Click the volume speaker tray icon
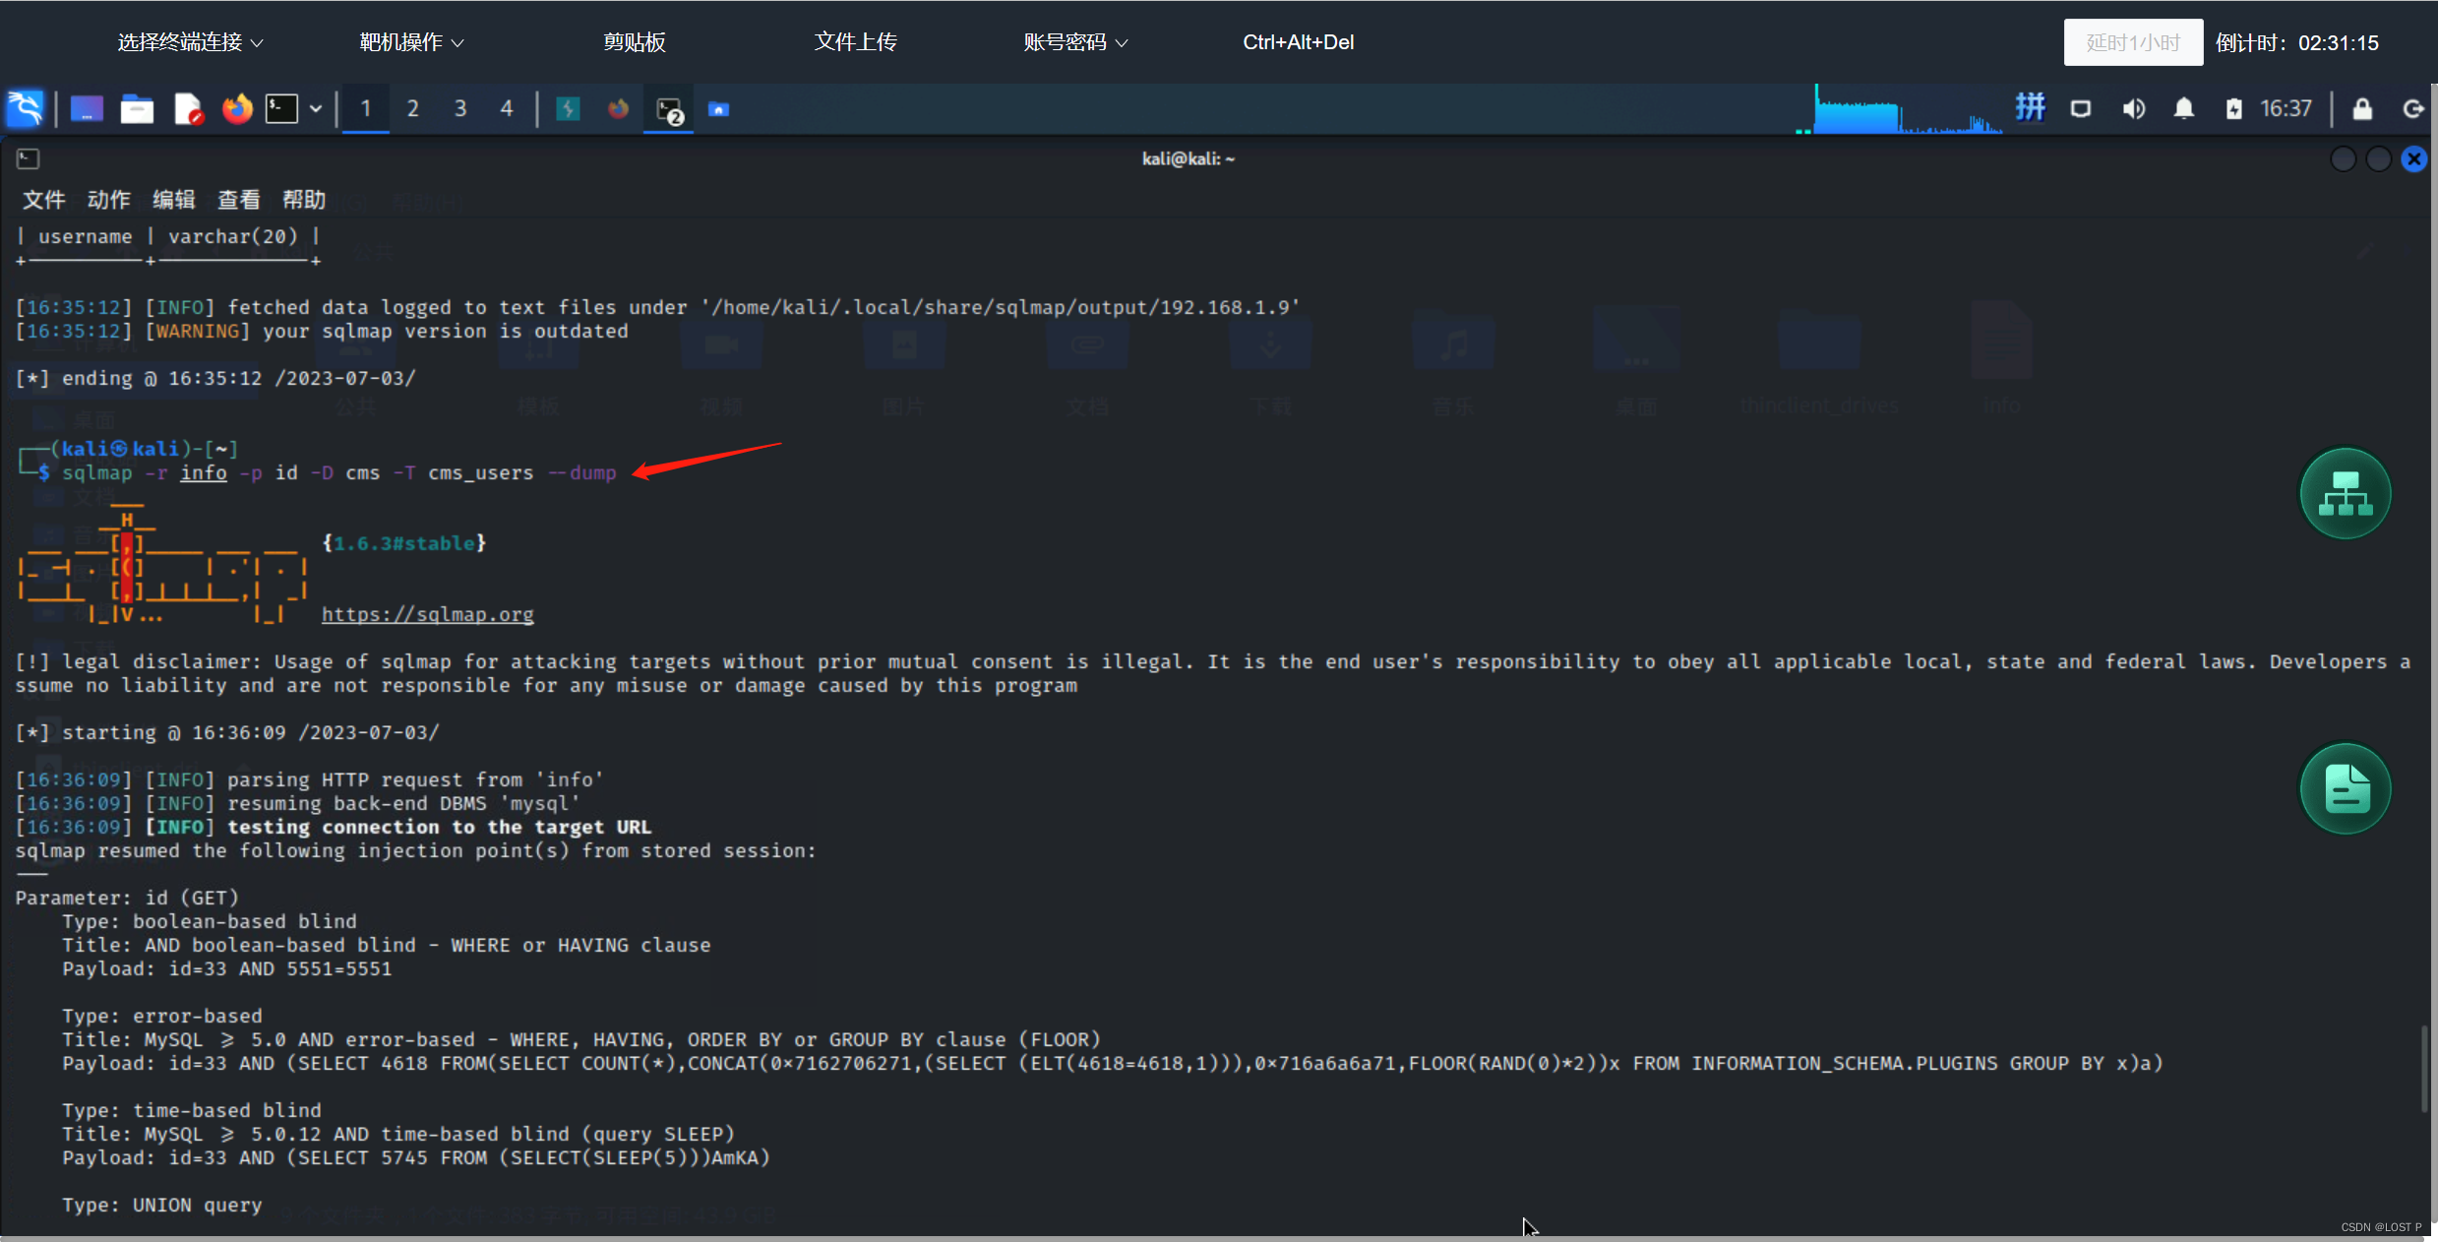 2133,108
